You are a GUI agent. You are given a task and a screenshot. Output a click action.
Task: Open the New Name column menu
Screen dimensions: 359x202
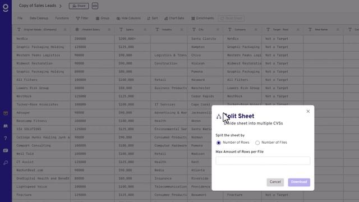[x=338, y=30]
